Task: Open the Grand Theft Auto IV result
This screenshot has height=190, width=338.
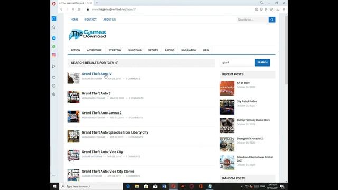Action: point(97,74)
